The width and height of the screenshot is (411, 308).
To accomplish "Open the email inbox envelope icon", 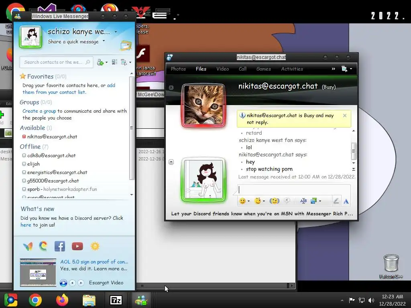I will (126, 46).
